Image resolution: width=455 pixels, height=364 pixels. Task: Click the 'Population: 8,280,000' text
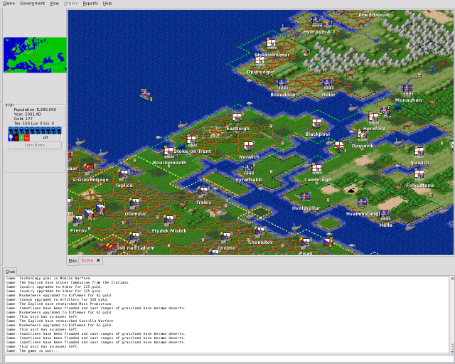coord(35,109)
